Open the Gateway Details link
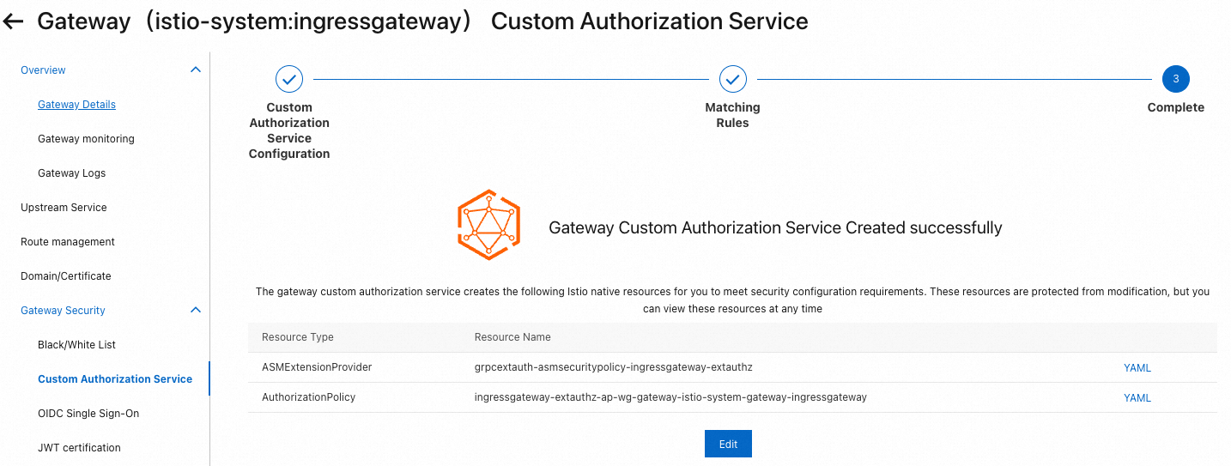Screen dimensions: 1231x466 (76, 105)
